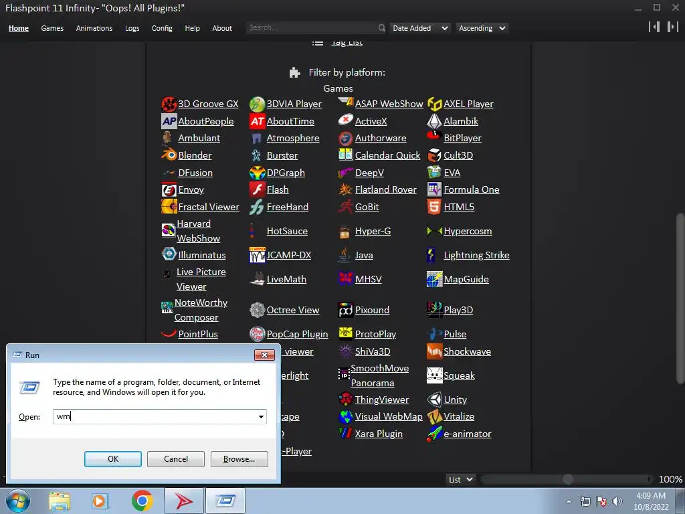Screen dimensions: 685x514
Task: Open the Help tab
Action: pyautogui.click(x=192, y=28)
